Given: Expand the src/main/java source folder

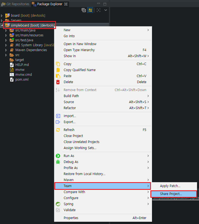Looking at the screenshot, I should point(6,30).
